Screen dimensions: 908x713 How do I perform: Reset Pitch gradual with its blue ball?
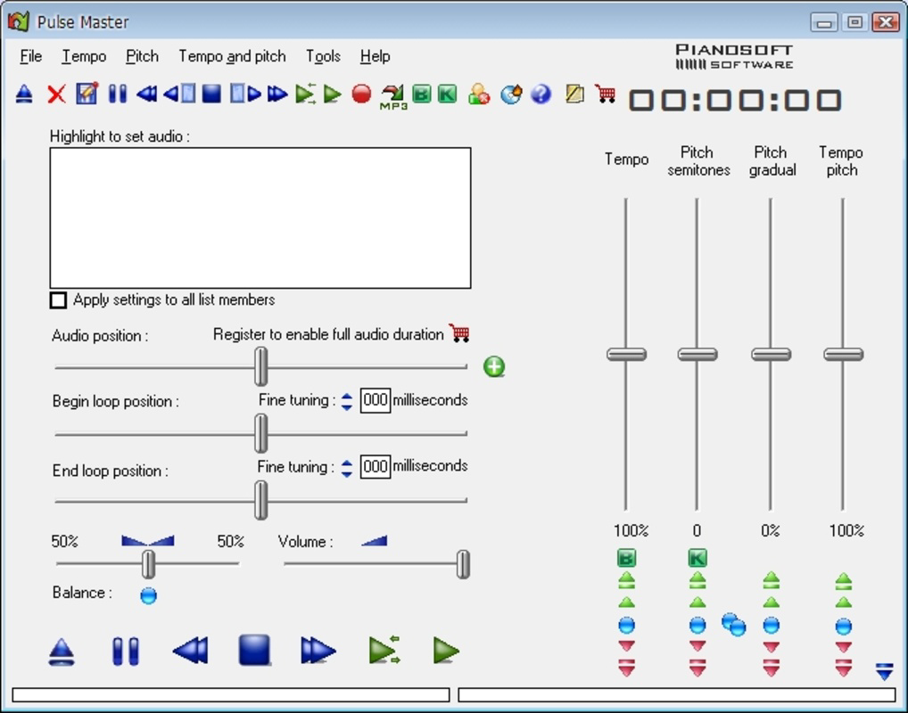click(x=772, y=625)
